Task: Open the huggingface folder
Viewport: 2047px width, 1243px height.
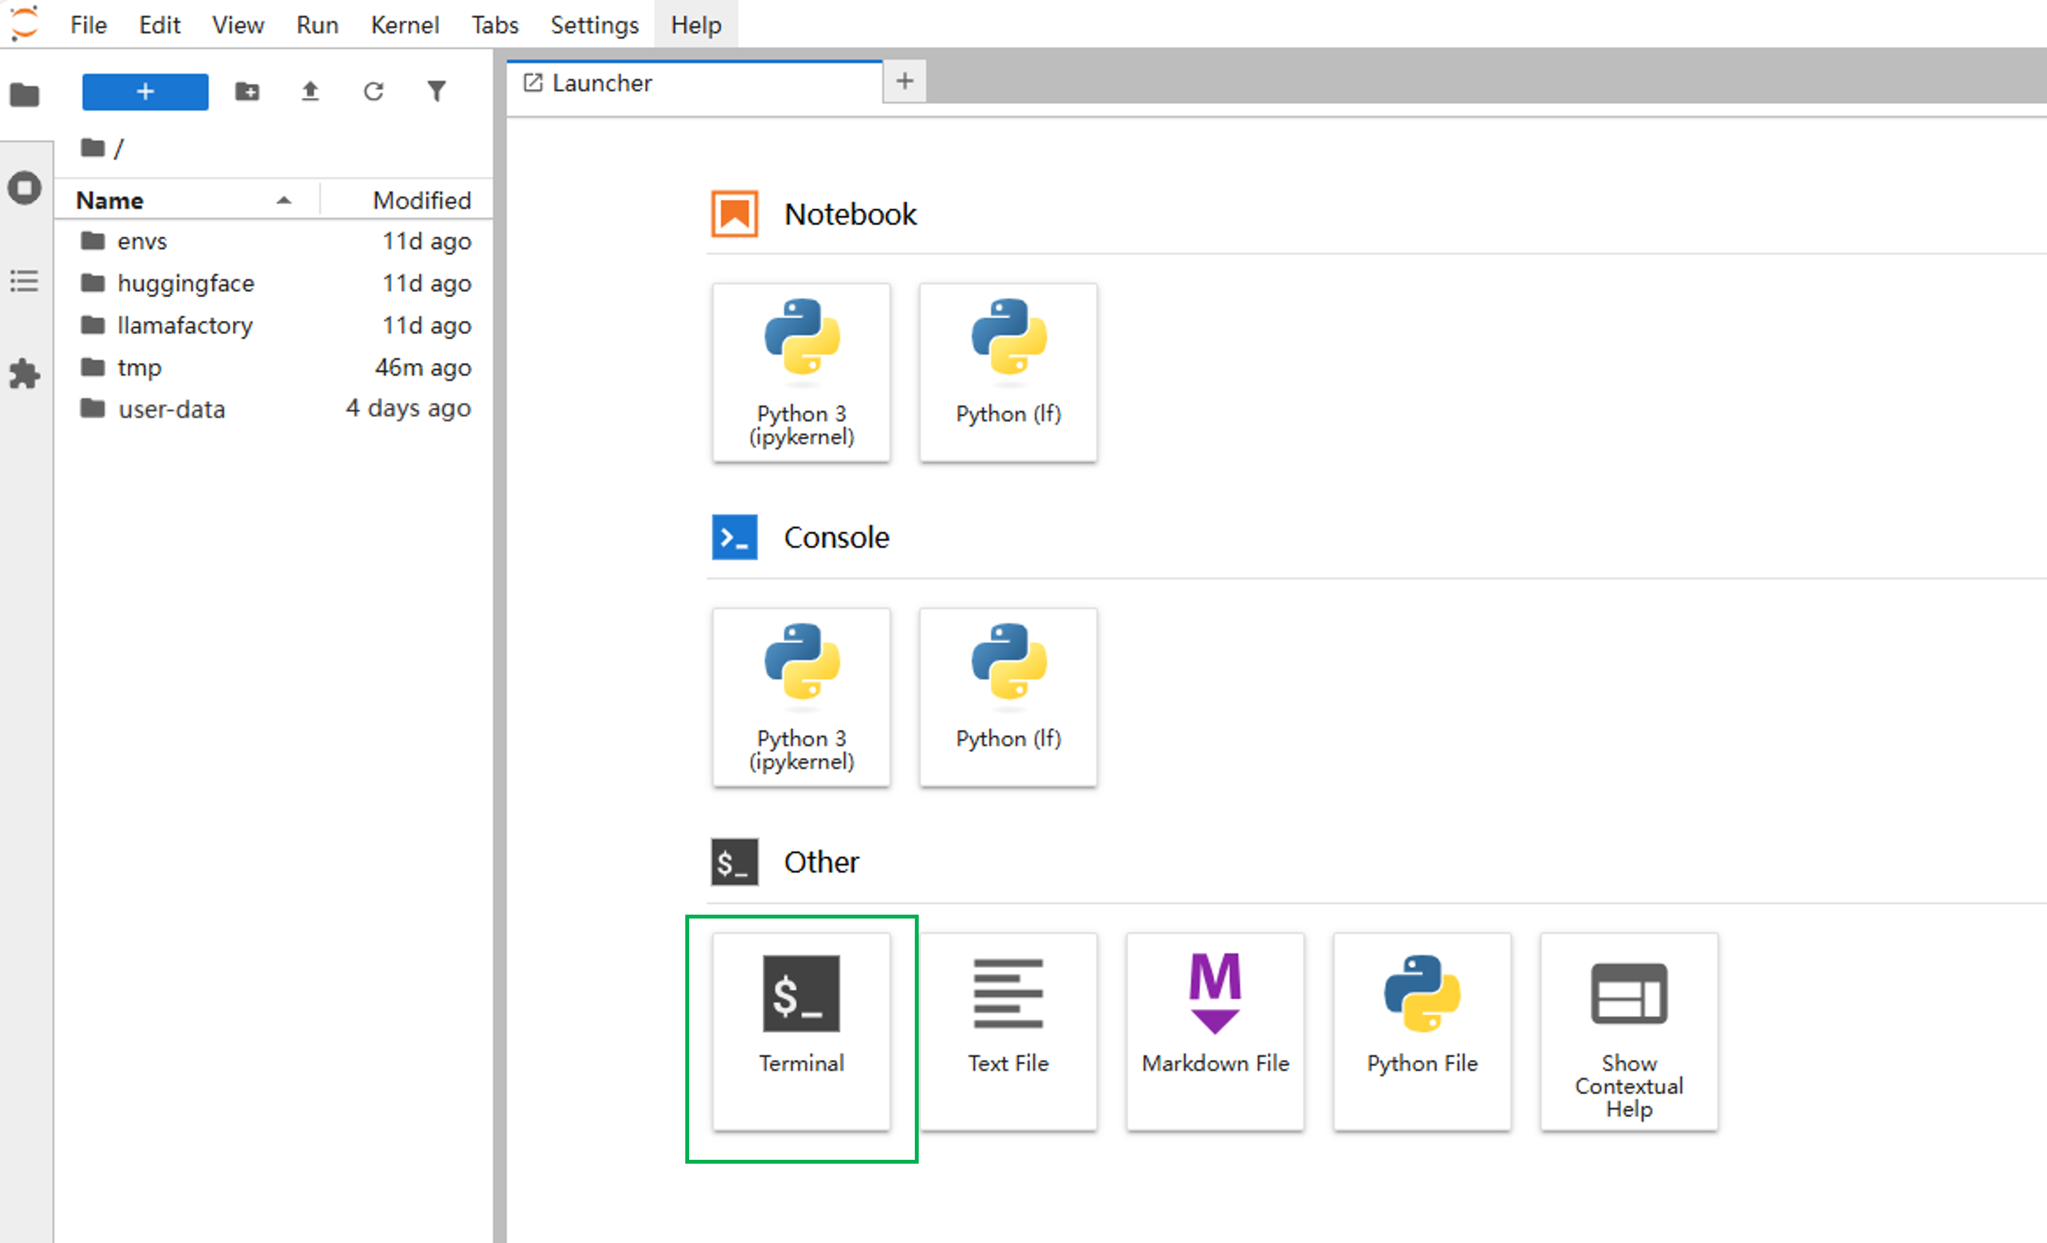Action: coord(185,283)
